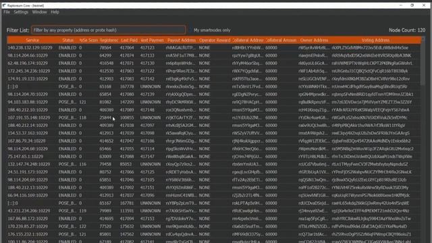This screenshot has width=432, height=243.
Task: Click Last Paid value 417064
Action: click(x=127, y=48)
